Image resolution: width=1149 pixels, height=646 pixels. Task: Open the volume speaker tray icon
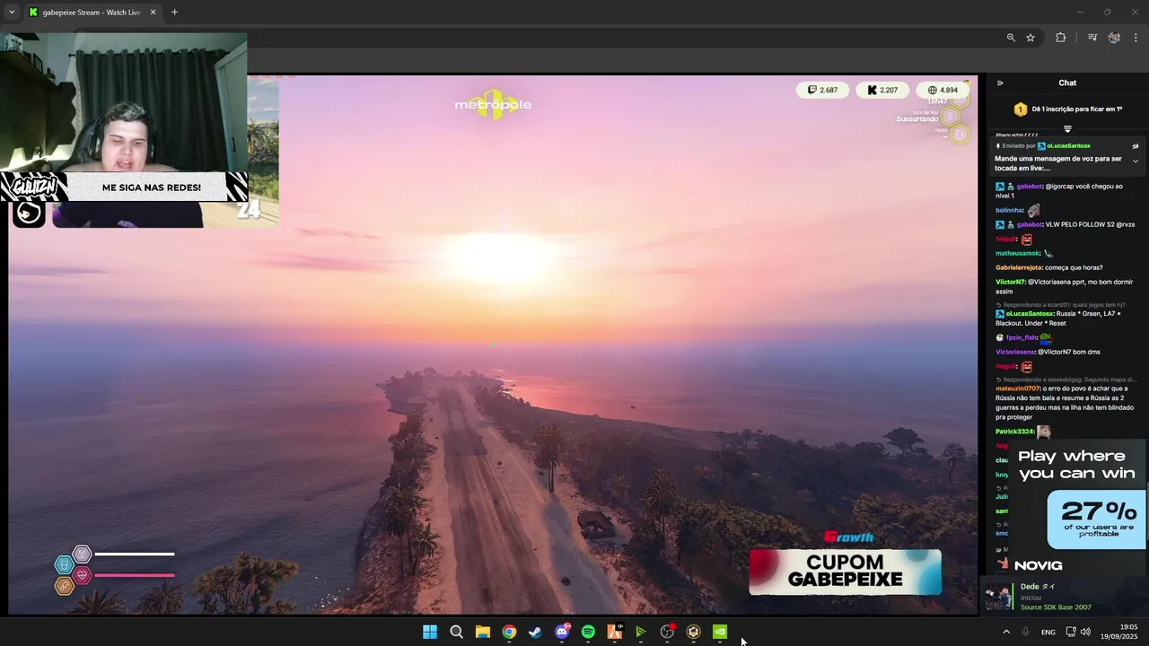(x=1084, y=632)
